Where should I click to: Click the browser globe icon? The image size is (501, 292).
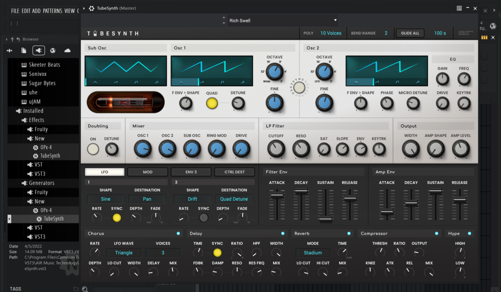[53, 50]
